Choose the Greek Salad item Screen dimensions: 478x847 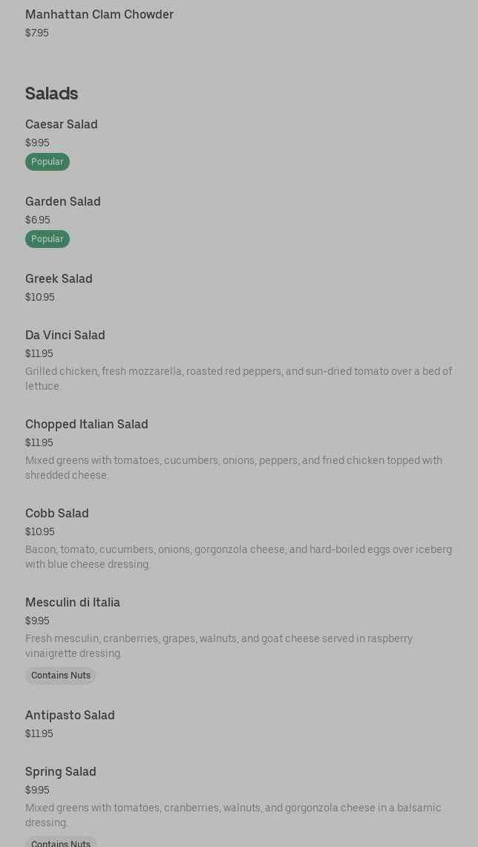click(59, 279)
